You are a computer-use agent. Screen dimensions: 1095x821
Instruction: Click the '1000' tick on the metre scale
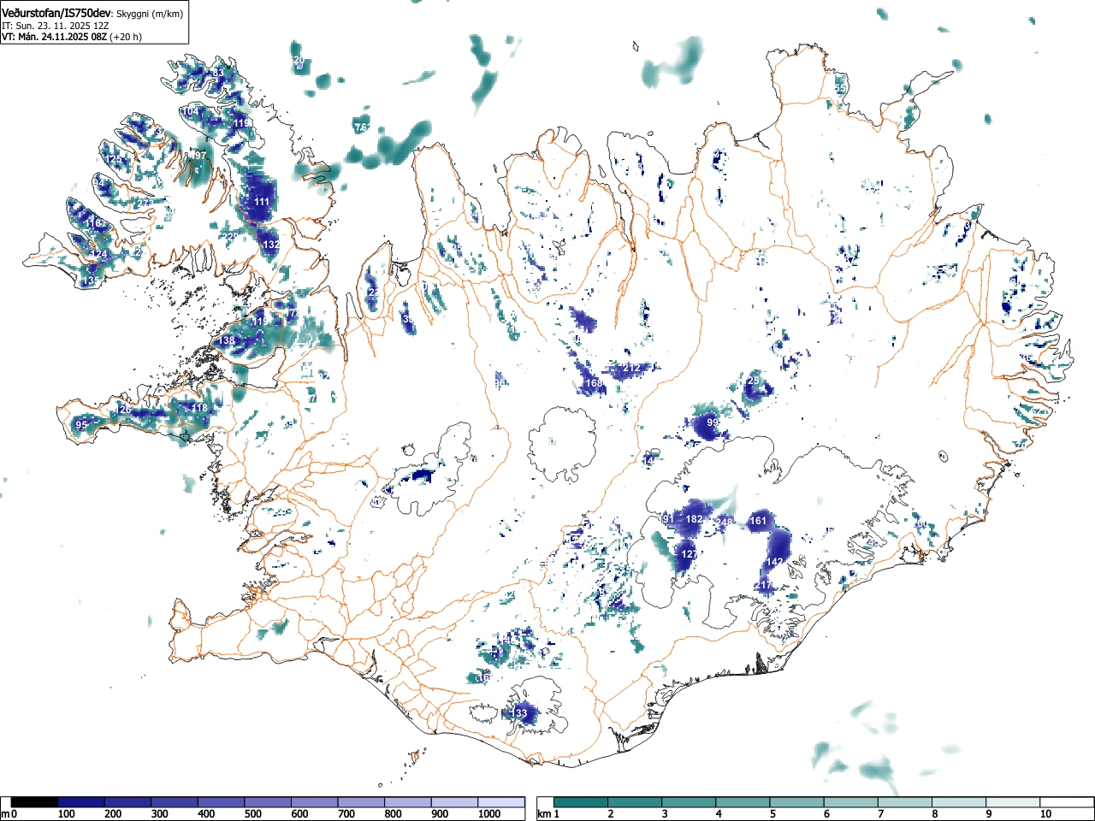pyautogui.click(x=489, y=814)
